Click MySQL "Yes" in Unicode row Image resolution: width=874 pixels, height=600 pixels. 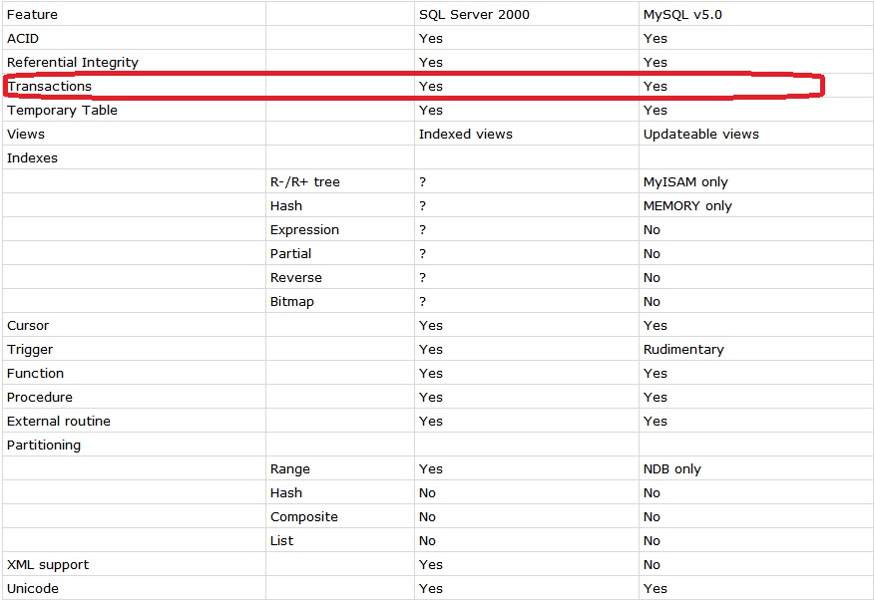click(655, 589)
